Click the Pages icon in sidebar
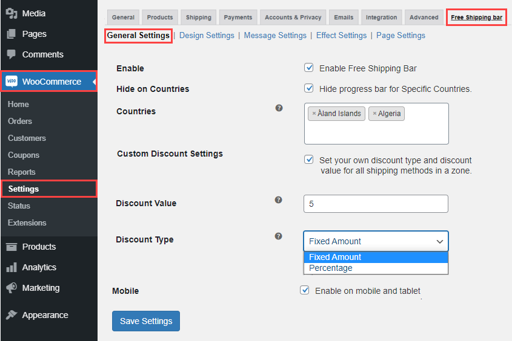The height and width of the screenshot is (341, 512). pyautogui.click(x=12, y=34)
